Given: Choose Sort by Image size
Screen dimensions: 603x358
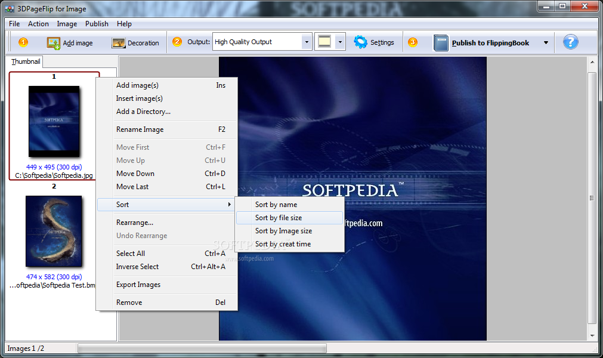Looking at the screenshot, I should 290,231.
